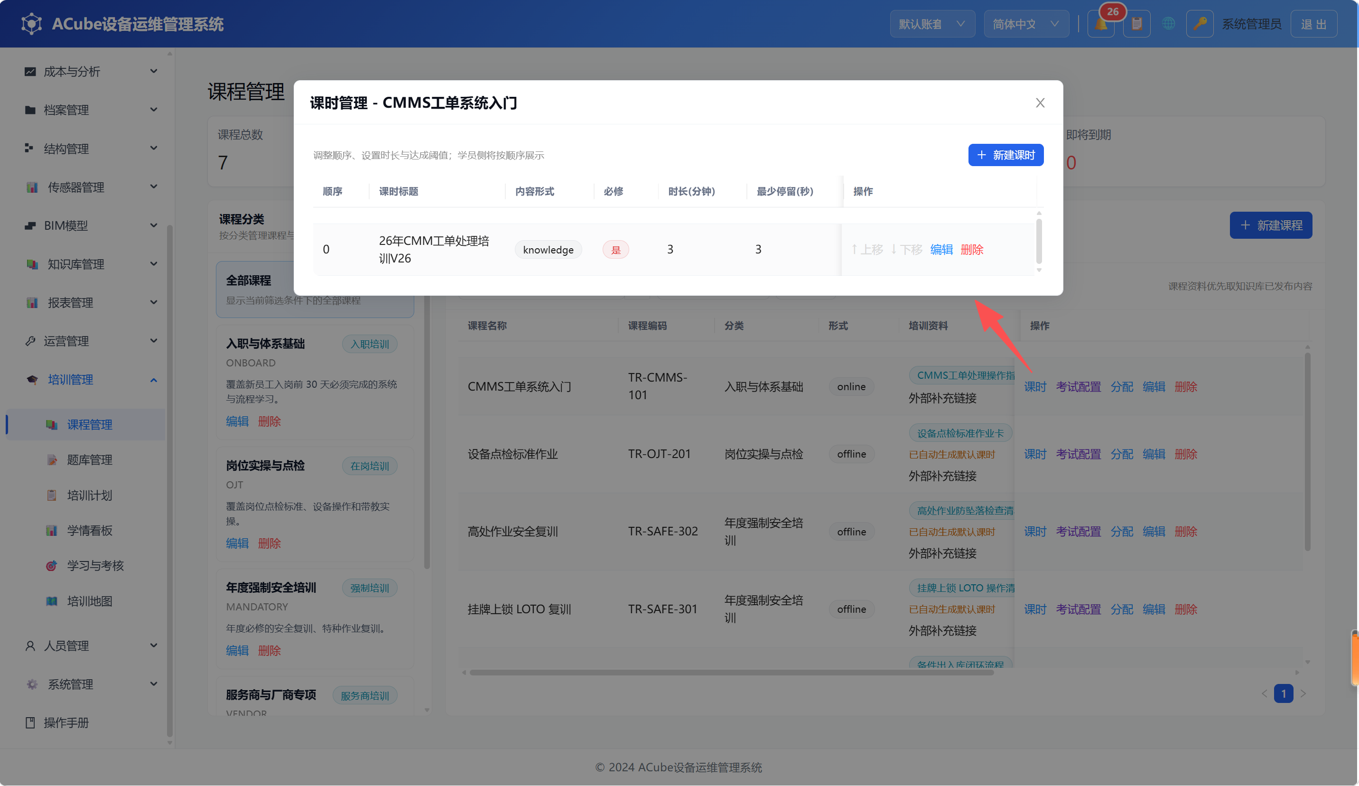Click the 成本与分析 chart icon

pyautogui.click(x=30, y=71)
